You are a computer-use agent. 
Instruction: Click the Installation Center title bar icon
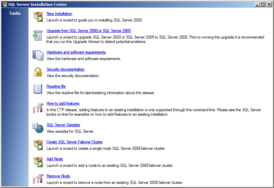click(x=4, y=4)
